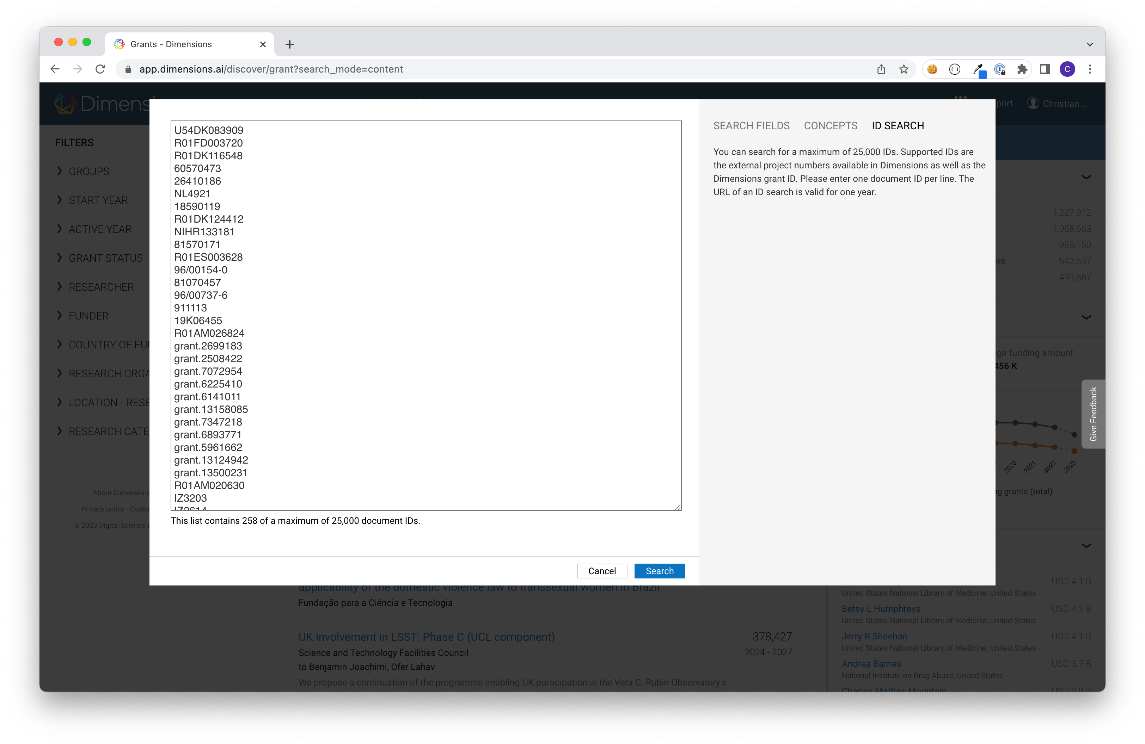Screen dimensions: 1145x744
Task: Select the Grants - Dimensions browser tab
Action: 190,44
